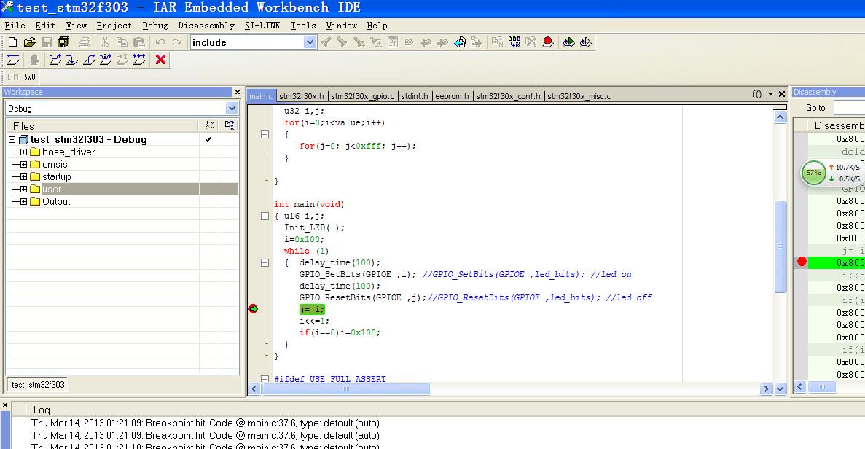Click editor vertical scrollbar thumb

(780, 246)
